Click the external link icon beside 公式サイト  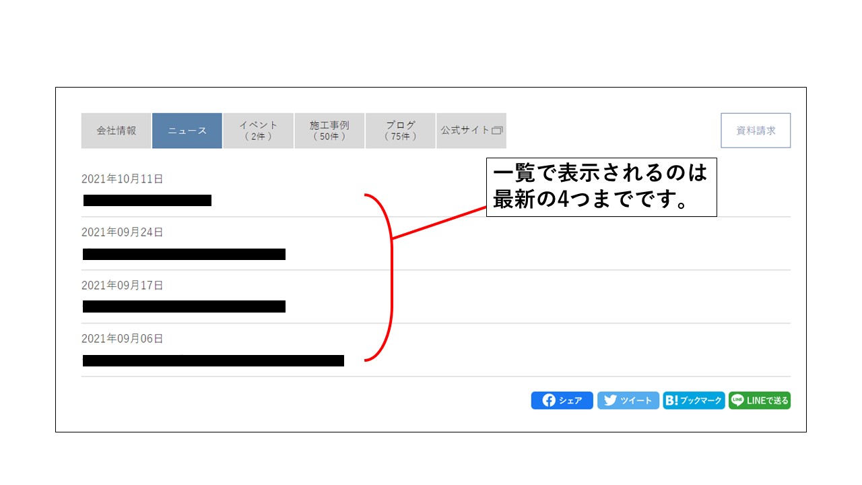click(x=498, y=131)
